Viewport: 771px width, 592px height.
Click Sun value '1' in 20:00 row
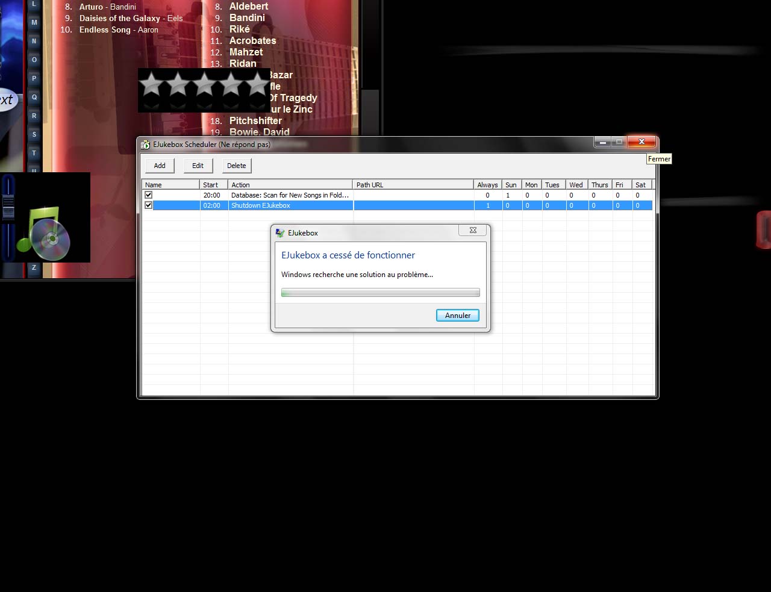tap(508, 195)
